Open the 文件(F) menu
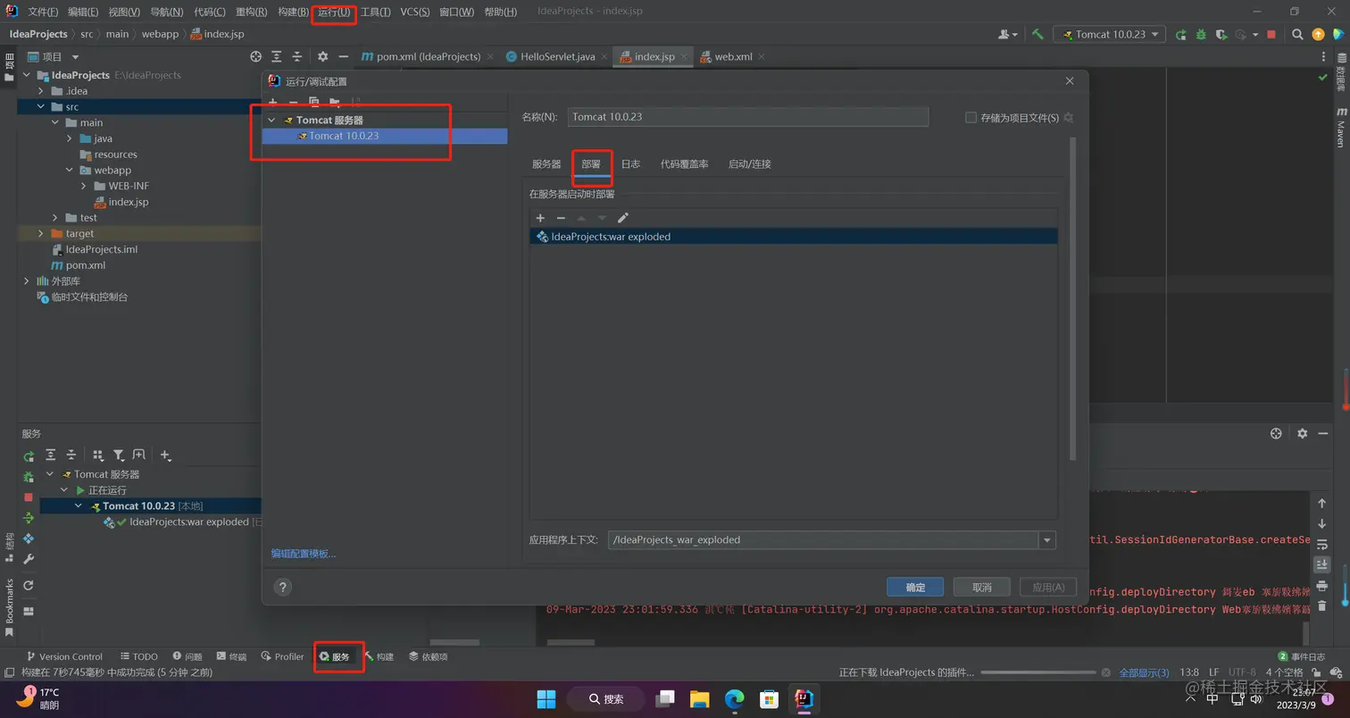This screenshot has width=1350, height=718. (43, 13)
